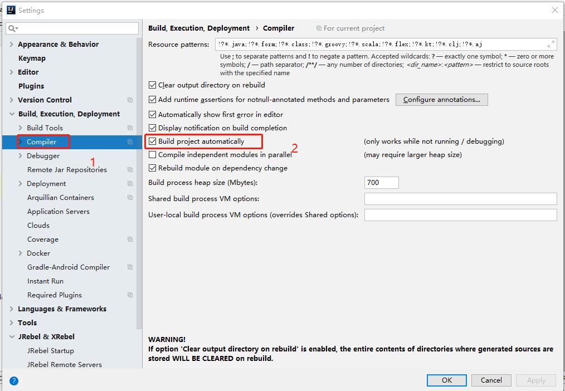Click the IntelliJ IDEA logo in title bar
Screen dimensions: 565x391
11,10
